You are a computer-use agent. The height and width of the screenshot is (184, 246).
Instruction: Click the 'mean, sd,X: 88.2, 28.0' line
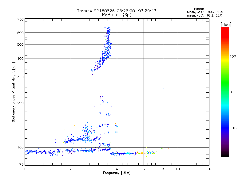(x=204, y=15)
